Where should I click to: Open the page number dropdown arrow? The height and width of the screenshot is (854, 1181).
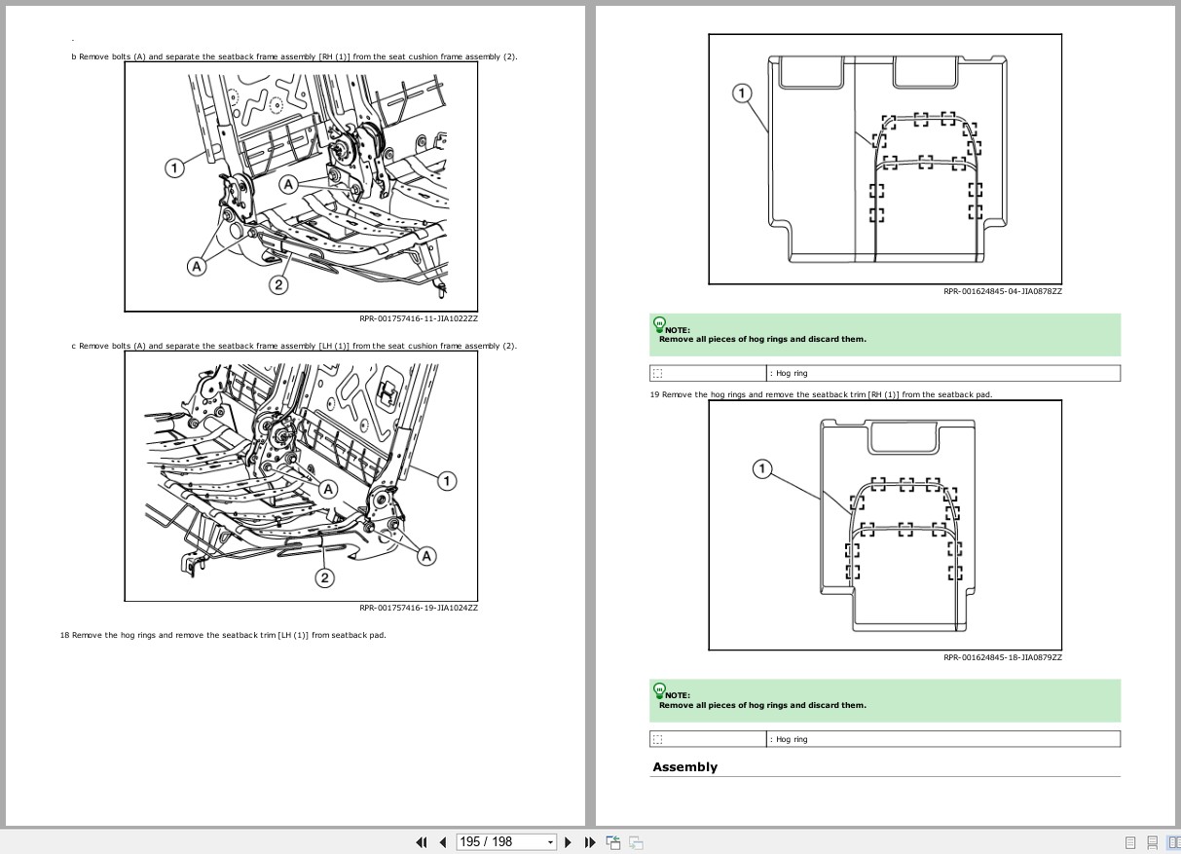(x=551, y=842)
